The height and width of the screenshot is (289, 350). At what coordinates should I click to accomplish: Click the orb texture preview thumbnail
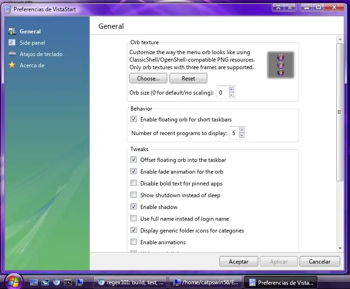[281, 65]
